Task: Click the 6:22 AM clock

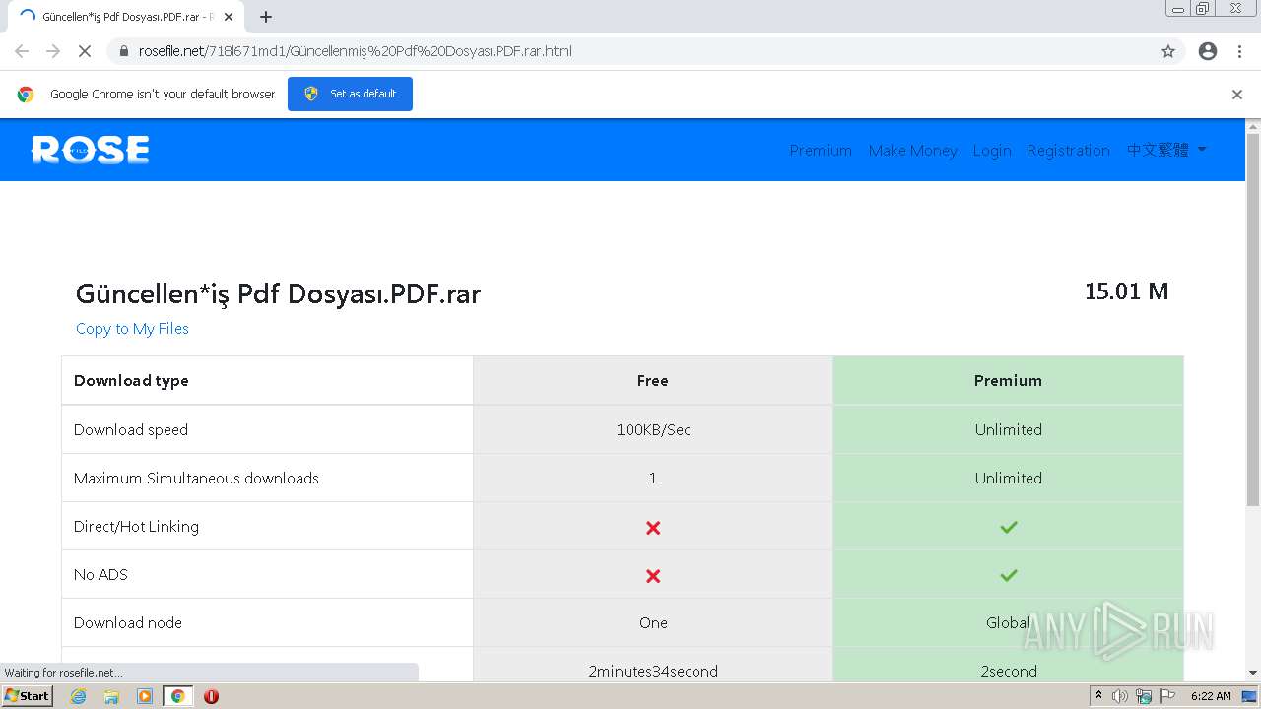Action: pyautogui.click(x=1211, y=696)
